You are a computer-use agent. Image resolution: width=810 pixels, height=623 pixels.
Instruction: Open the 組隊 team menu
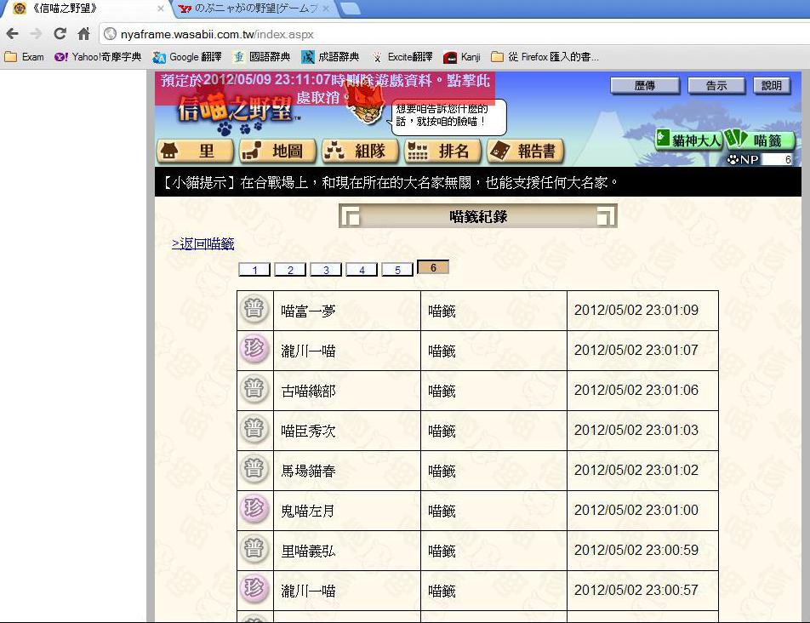pos(360,151)
